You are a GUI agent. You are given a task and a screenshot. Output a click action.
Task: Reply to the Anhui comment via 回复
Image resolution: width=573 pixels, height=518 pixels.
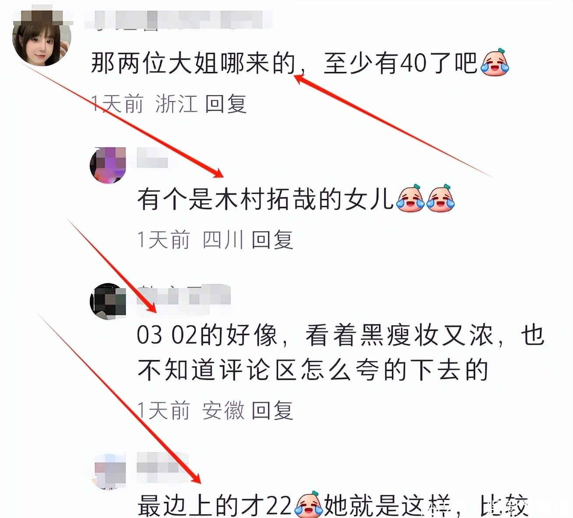[x=272, y=410]
